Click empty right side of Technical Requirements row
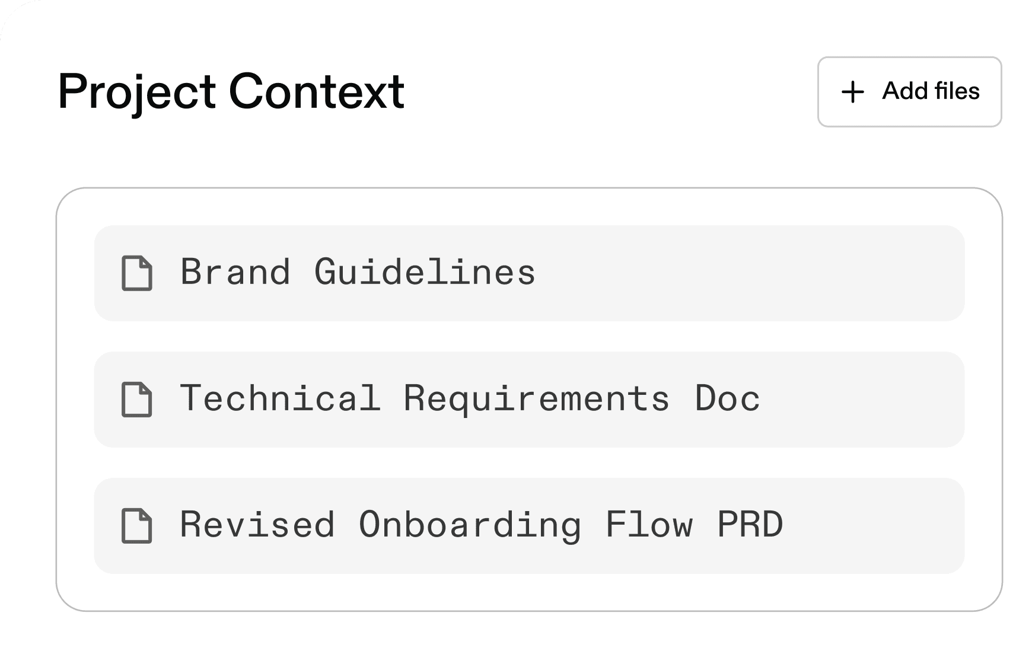 (878, 400)
